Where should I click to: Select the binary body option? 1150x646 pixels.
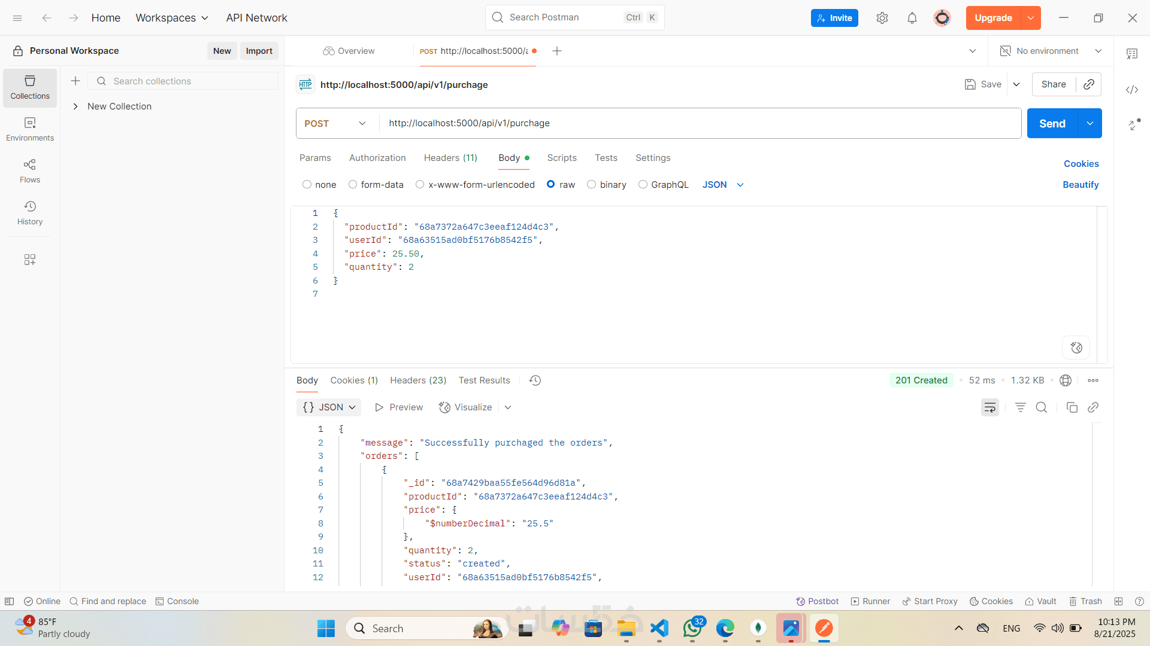point(591,185)
